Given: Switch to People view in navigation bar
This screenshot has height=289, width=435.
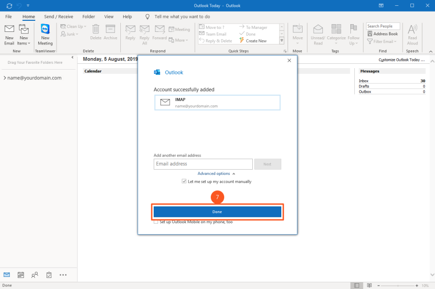Looking at the screenshot, I should click(35, 275).
